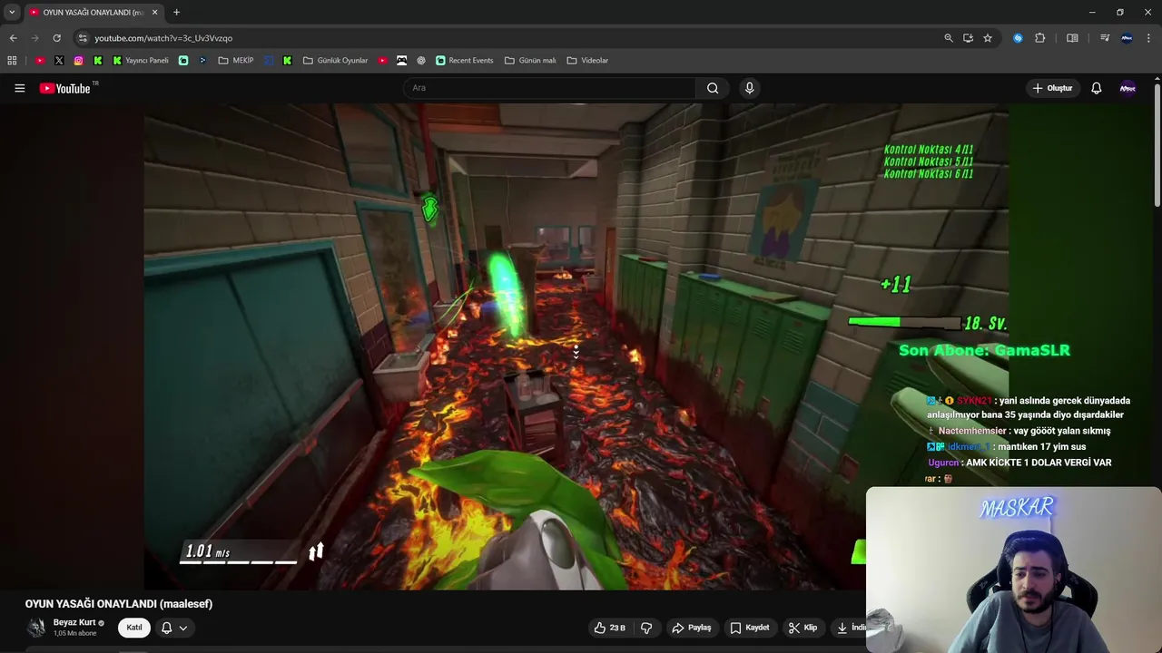Save the video using Kaydet
1162x653 pixels.
(x=750, y=628)
